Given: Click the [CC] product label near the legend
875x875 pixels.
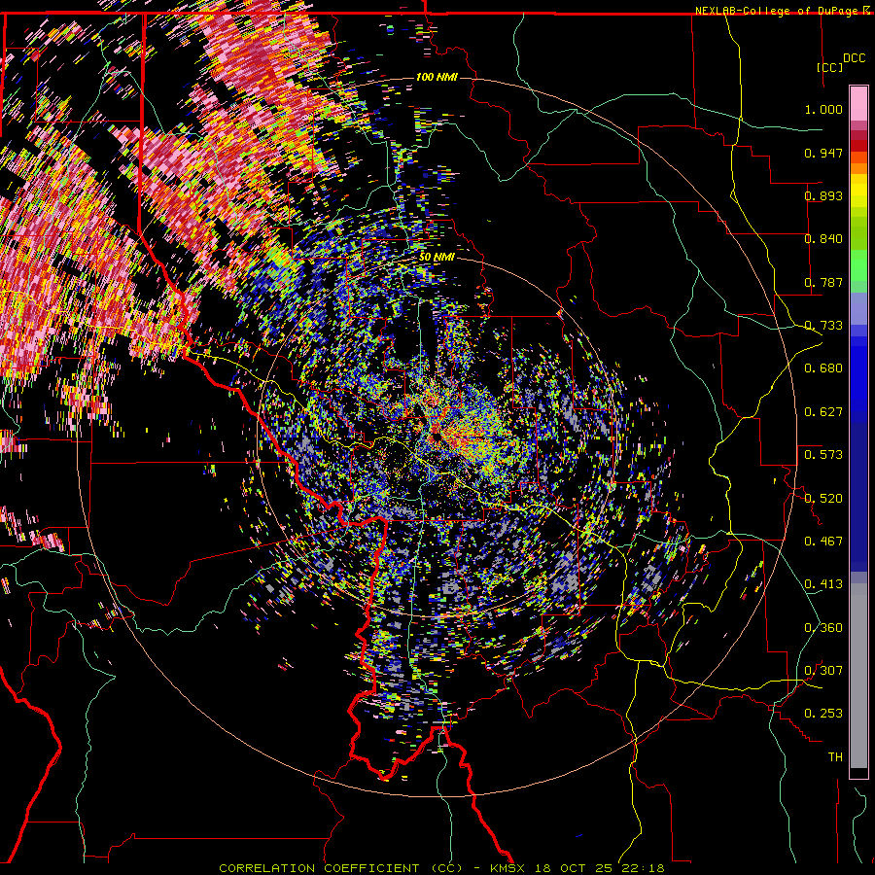Looking at the screenshot, I should (829, 67).
